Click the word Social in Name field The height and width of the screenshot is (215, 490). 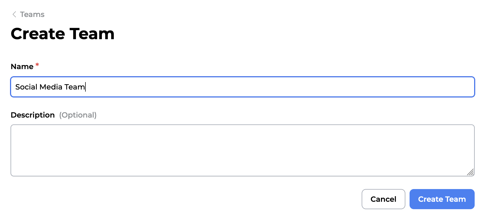[x=26, y=87]
